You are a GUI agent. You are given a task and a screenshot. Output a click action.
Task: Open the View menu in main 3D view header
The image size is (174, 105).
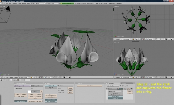point(7,78)
